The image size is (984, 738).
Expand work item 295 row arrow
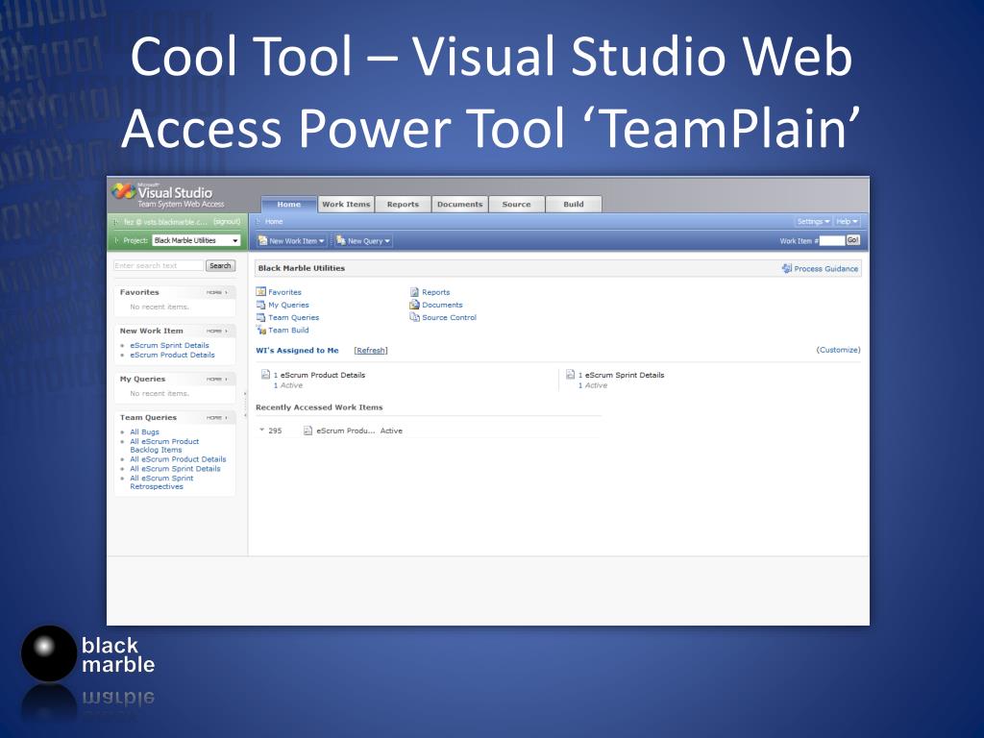click(x=261, y=430)
